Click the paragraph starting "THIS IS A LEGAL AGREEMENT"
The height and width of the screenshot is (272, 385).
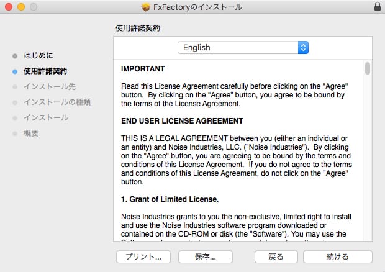tap(237, 160)
